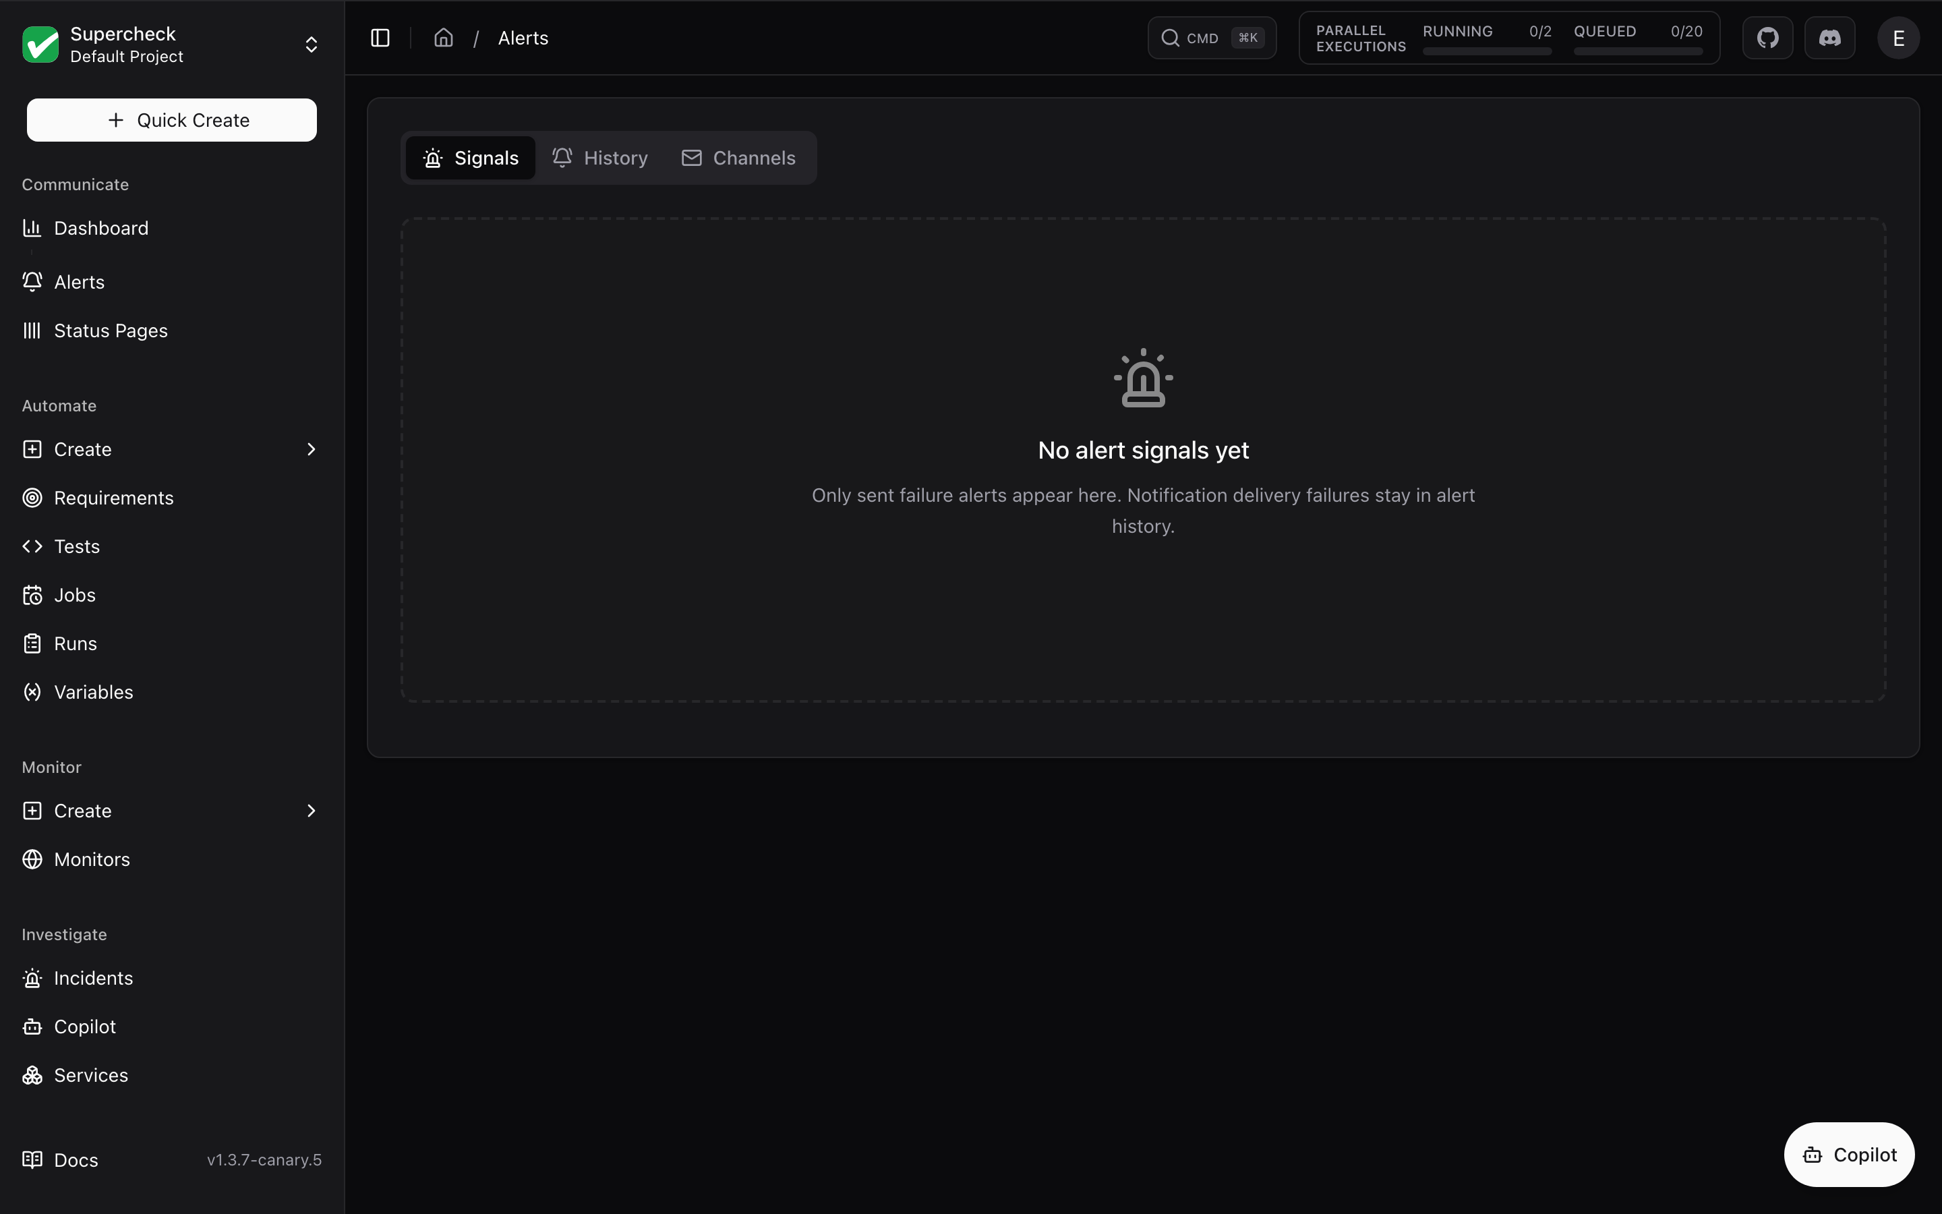
Task: Click the Running executions progress bar
Action: (1487, 51)
